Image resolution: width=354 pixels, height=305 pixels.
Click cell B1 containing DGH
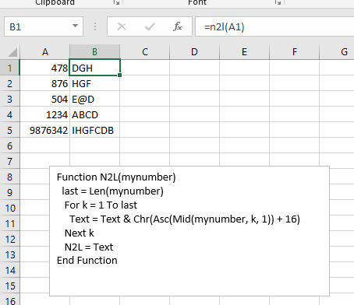(x=94, y=68)
